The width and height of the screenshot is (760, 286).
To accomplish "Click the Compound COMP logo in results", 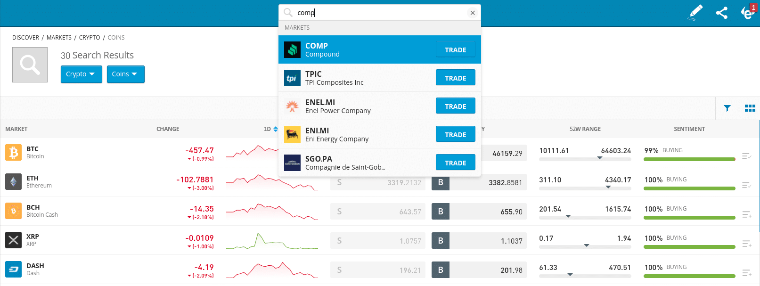I will pos(292,49).
